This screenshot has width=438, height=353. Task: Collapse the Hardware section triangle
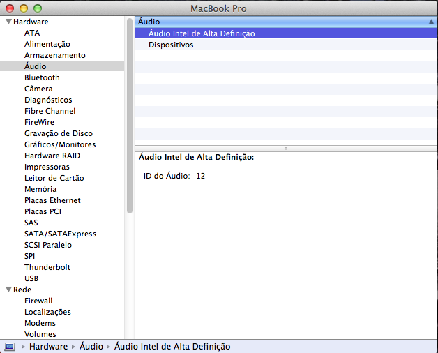click(8, 22)
